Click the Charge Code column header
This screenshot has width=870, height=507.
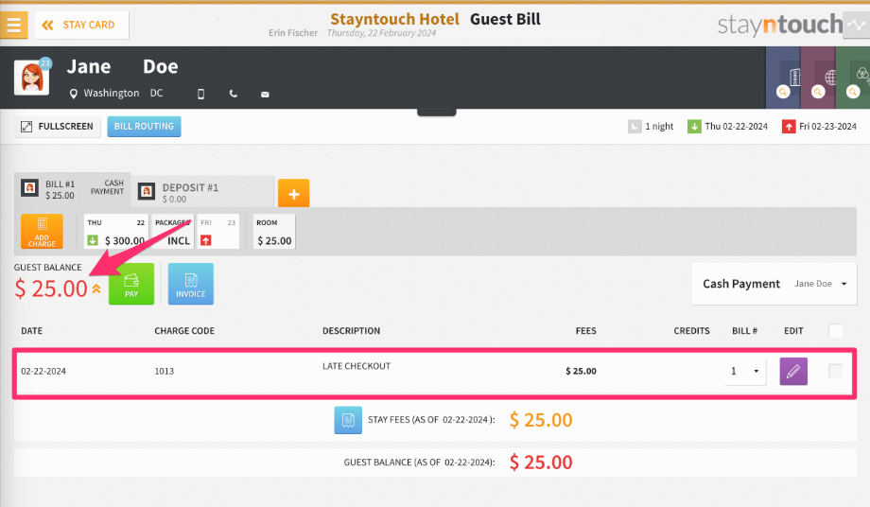click(x=184, y=331)
